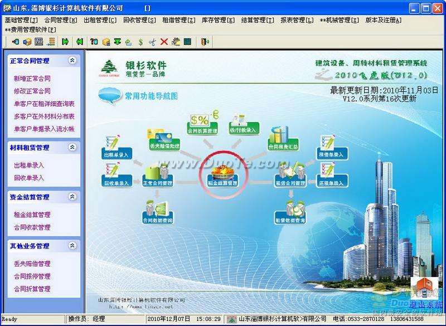Select 修改正常合同 in the sidebar
446x326 pixels.
[32, 91]
